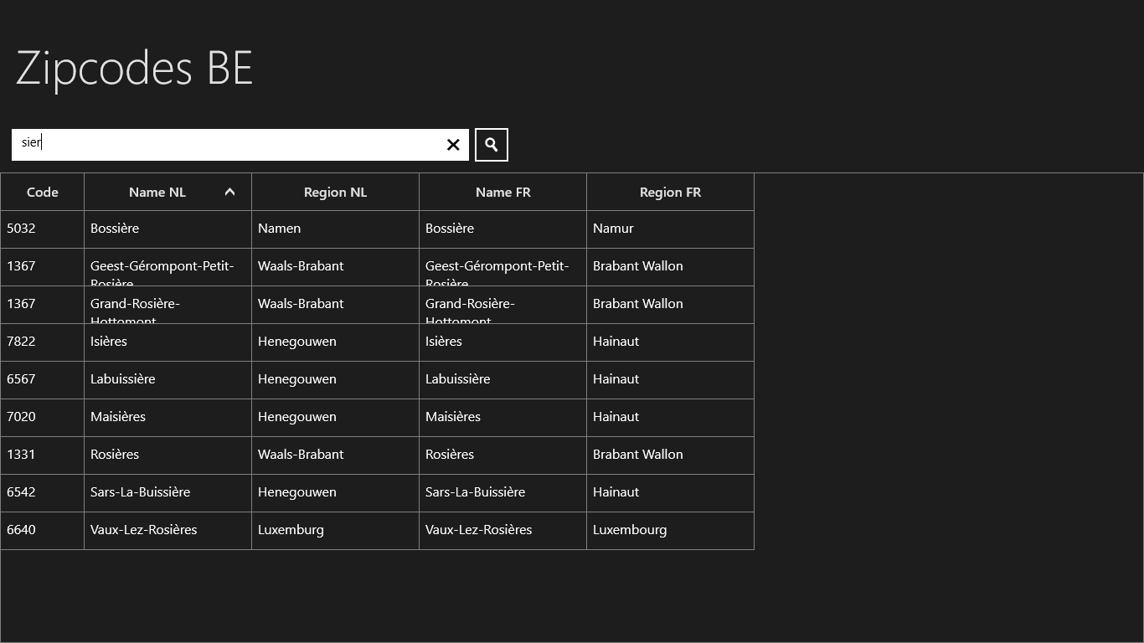Click the Labuissière entry in Name NL
Image resolution: width=1144 pixels, height=643 pixels.
pos(123,379)
